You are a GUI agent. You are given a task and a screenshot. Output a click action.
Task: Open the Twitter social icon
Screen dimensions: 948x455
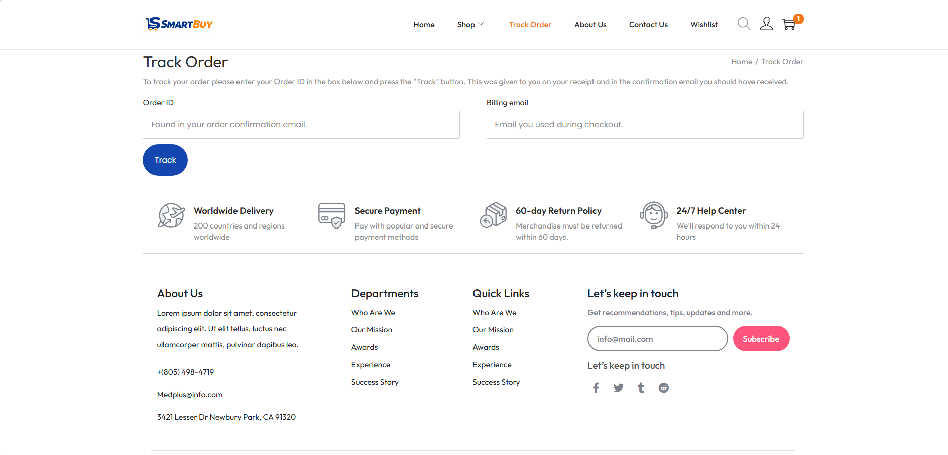pos(618,388)
